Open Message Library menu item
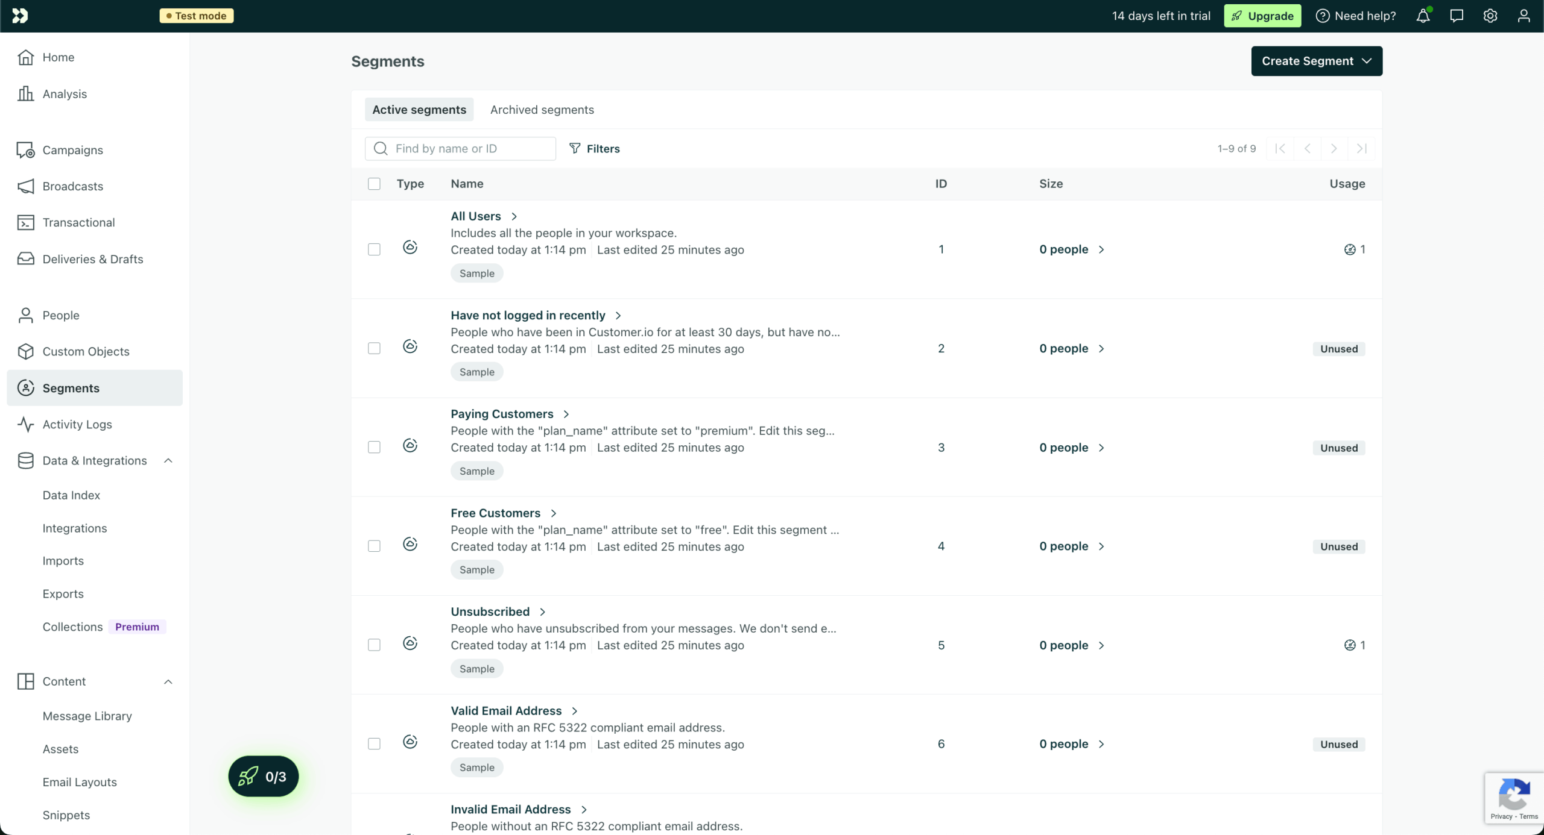1544x835 pixels. 87,716
